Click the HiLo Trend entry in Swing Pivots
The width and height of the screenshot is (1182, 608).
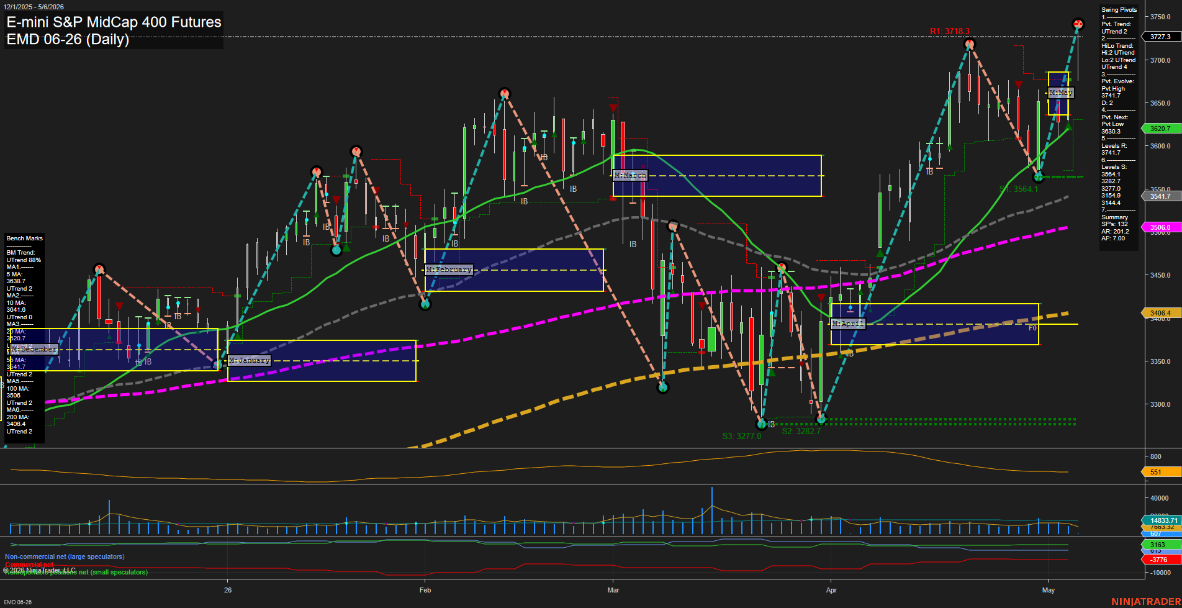tap(1117, 46)
